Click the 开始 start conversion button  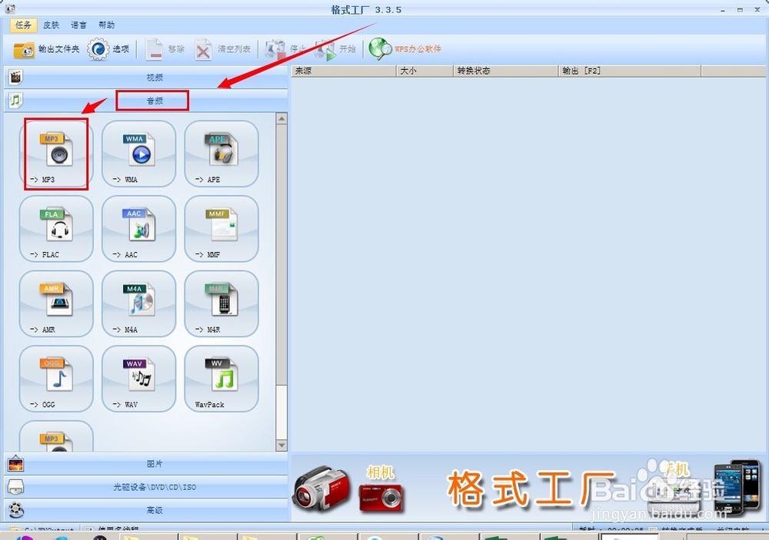click(338, 48)
